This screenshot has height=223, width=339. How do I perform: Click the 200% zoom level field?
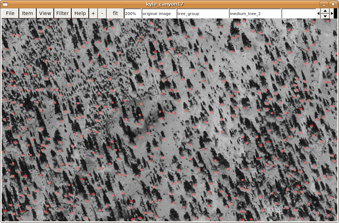(x=132, y=14)
